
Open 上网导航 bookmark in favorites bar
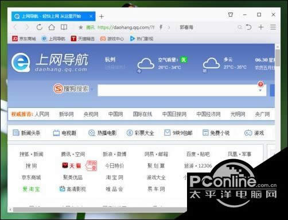(x=53, y=38)
